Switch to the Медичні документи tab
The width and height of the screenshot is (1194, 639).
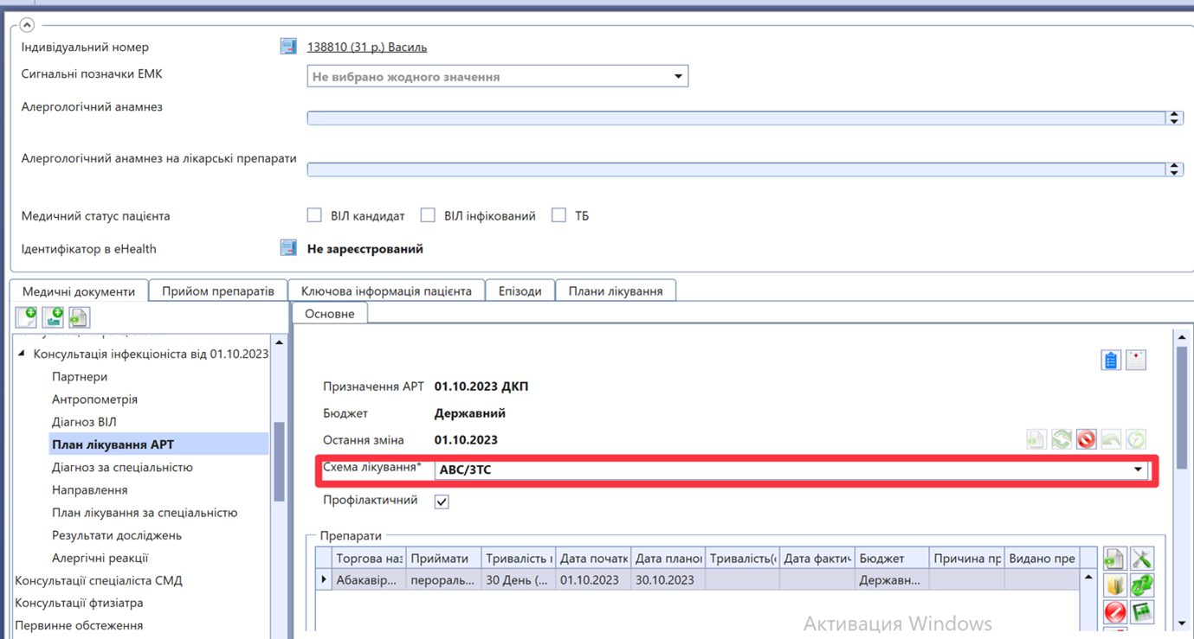tap(79, 291)
